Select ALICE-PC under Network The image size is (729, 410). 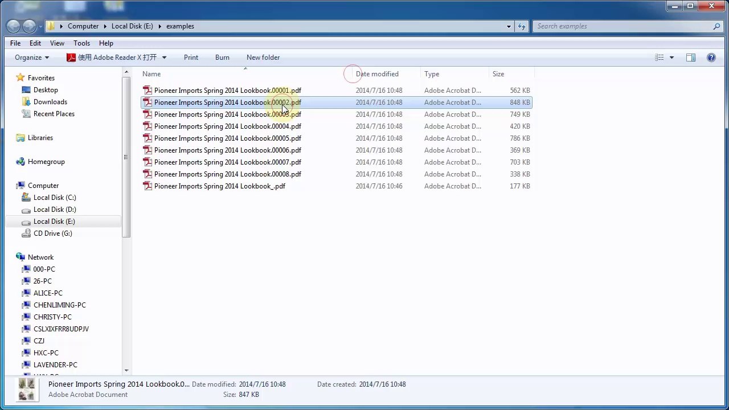[x=48, y=293]
